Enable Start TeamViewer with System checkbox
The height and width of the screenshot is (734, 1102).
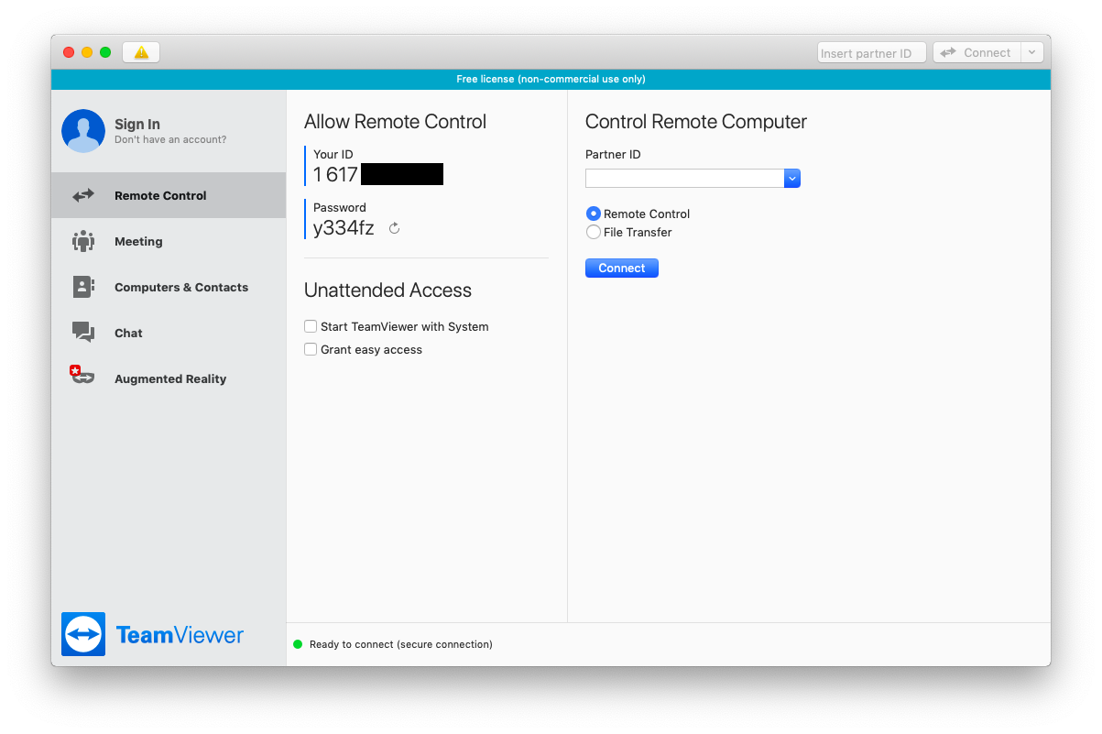[311, 326]
